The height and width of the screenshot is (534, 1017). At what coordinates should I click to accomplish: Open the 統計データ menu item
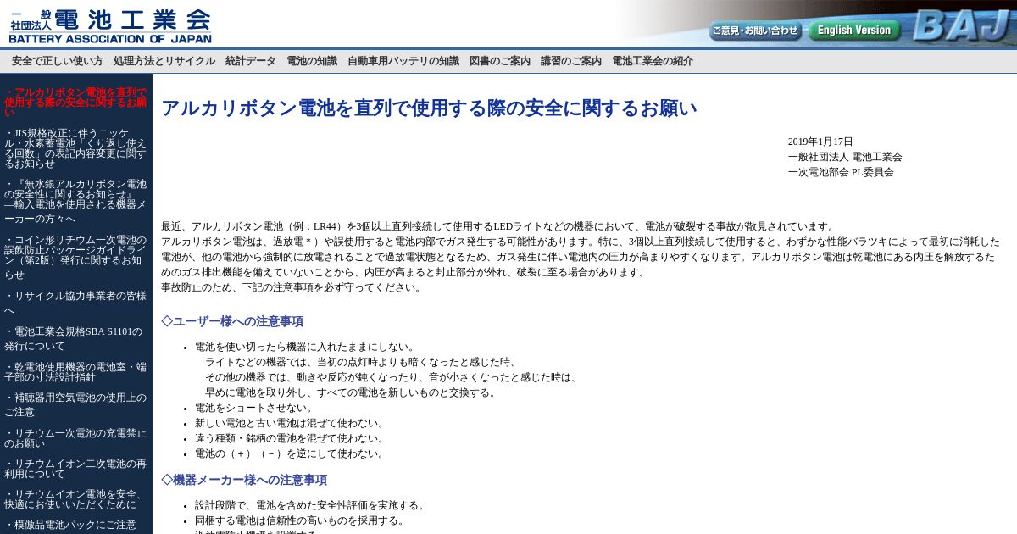point(251,61)
